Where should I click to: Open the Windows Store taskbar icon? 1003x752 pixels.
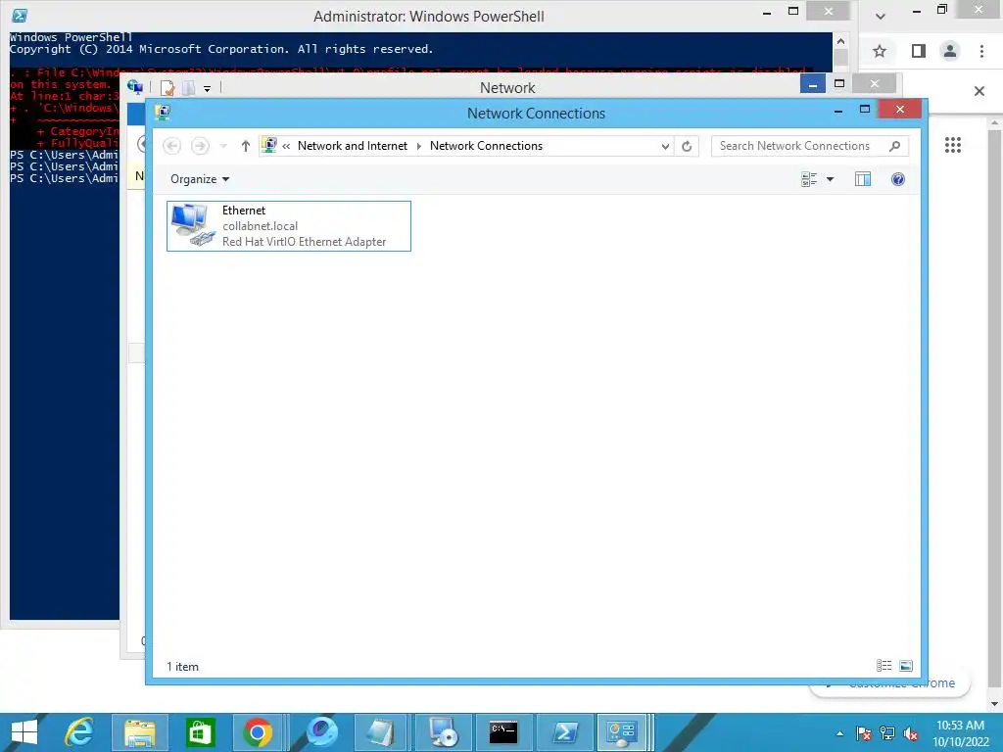200,732
